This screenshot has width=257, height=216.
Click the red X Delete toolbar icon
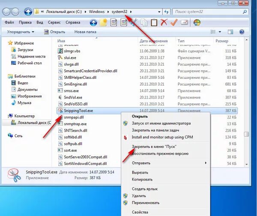(164, 22)
